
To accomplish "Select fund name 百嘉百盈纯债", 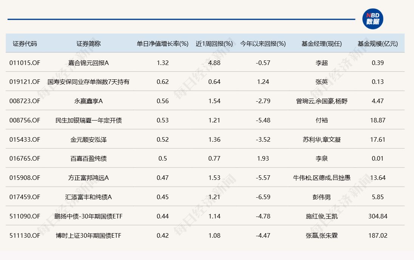I will [x=88, y=159].
